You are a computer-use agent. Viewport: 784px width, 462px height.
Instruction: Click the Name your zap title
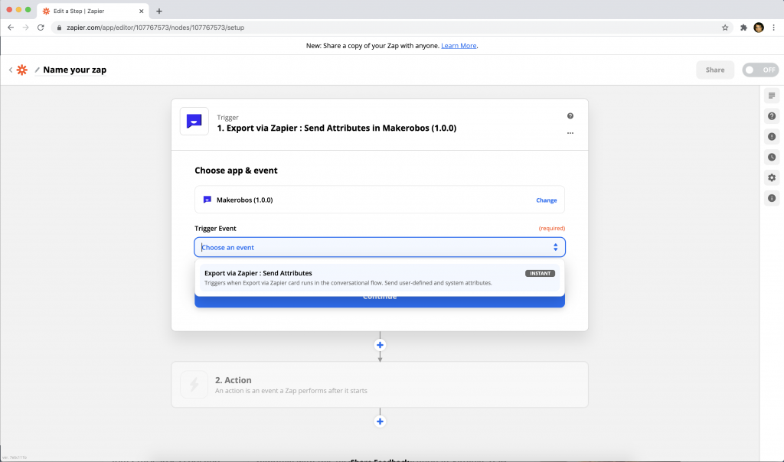tap(74, 70)
